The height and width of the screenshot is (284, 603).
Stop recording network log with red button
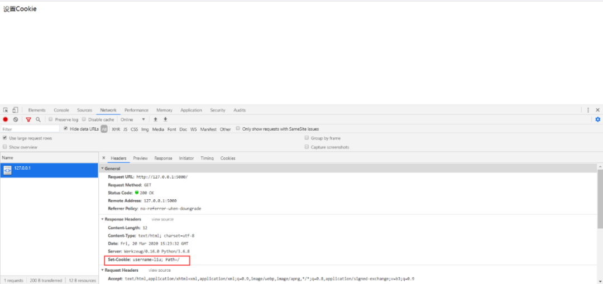[6, 119]
